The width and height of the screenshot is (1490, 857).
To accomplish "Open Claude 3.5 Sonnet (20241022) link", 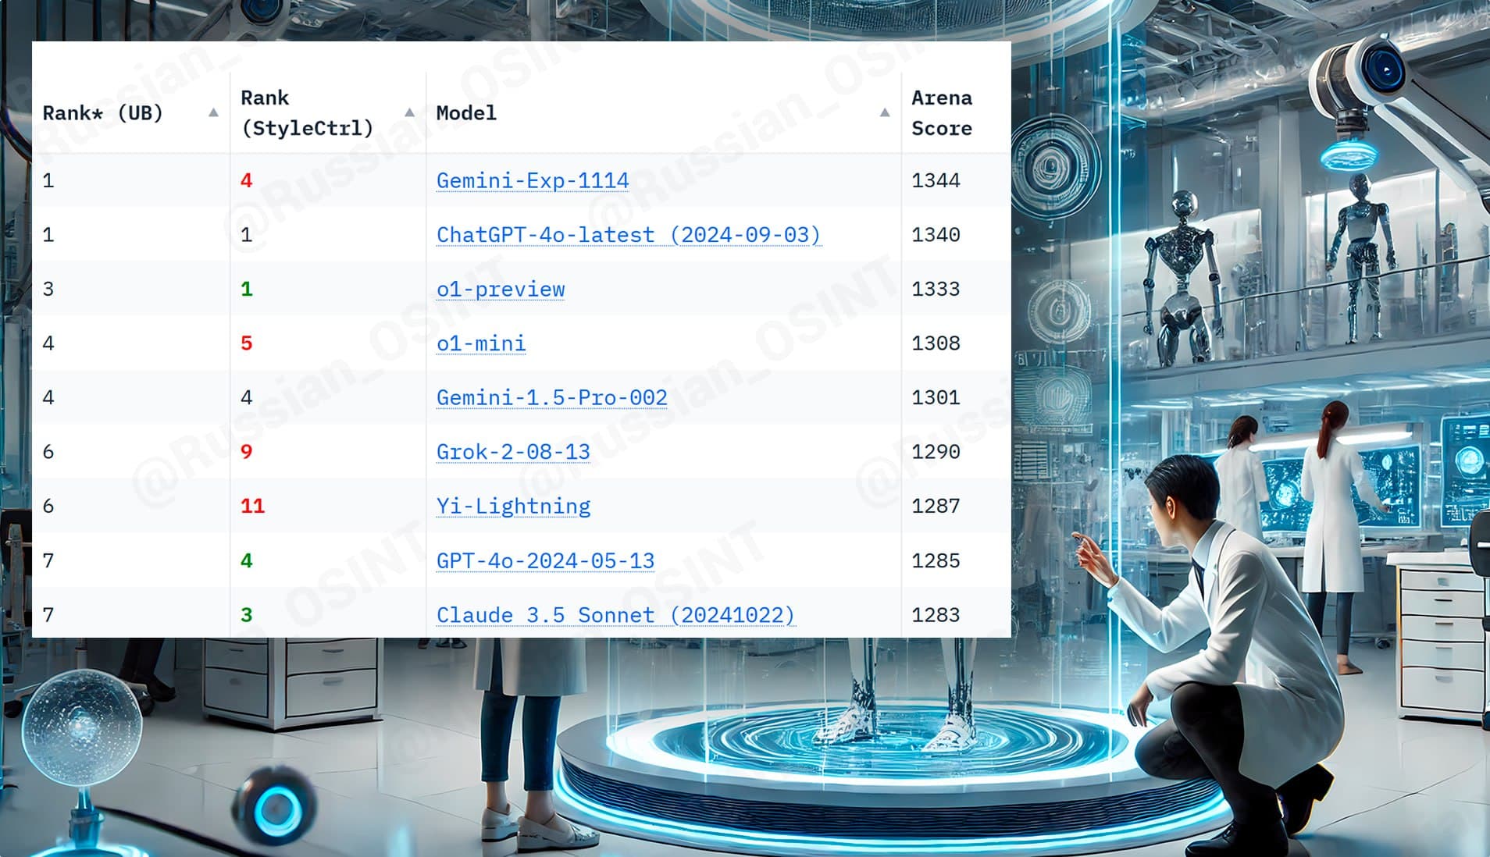I will click(615, 615).
